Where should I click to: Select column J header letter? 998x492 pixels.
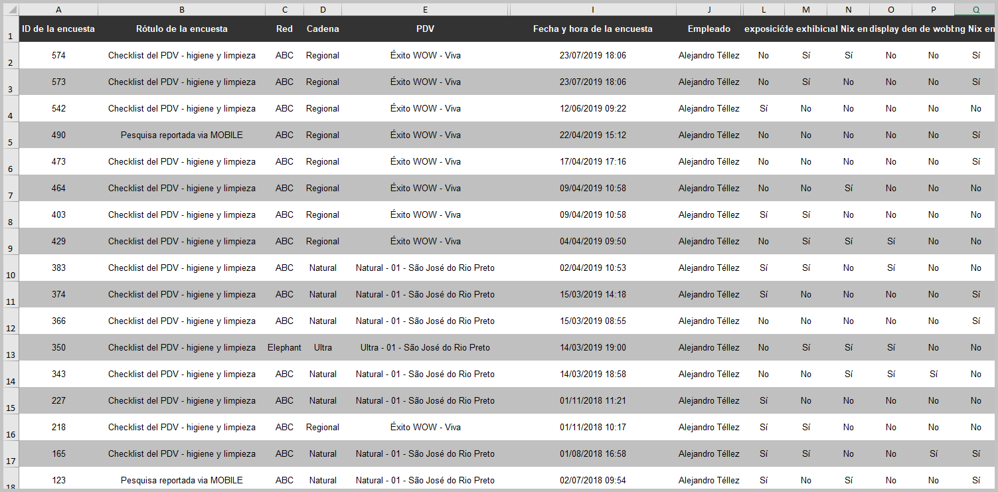[x=708, y=9]
